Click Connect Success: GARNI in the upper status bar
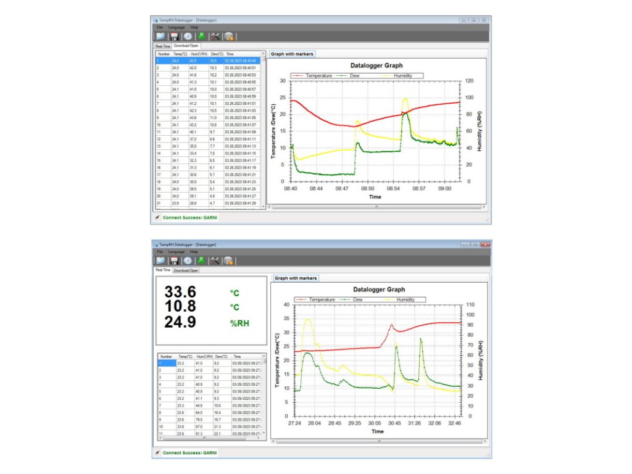 pyautogui.click(x=190, y=218)
